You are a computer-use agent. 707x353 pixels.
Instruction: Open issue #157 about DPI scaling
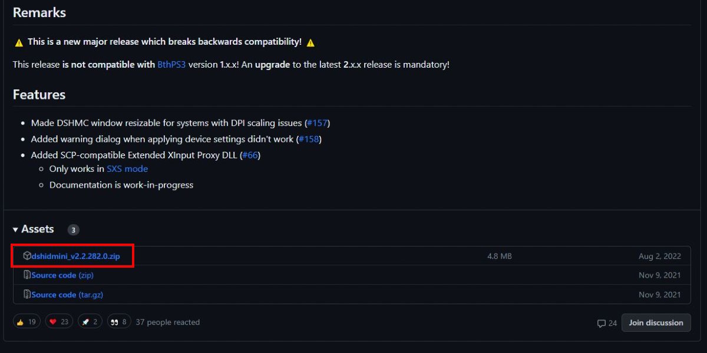316,122
